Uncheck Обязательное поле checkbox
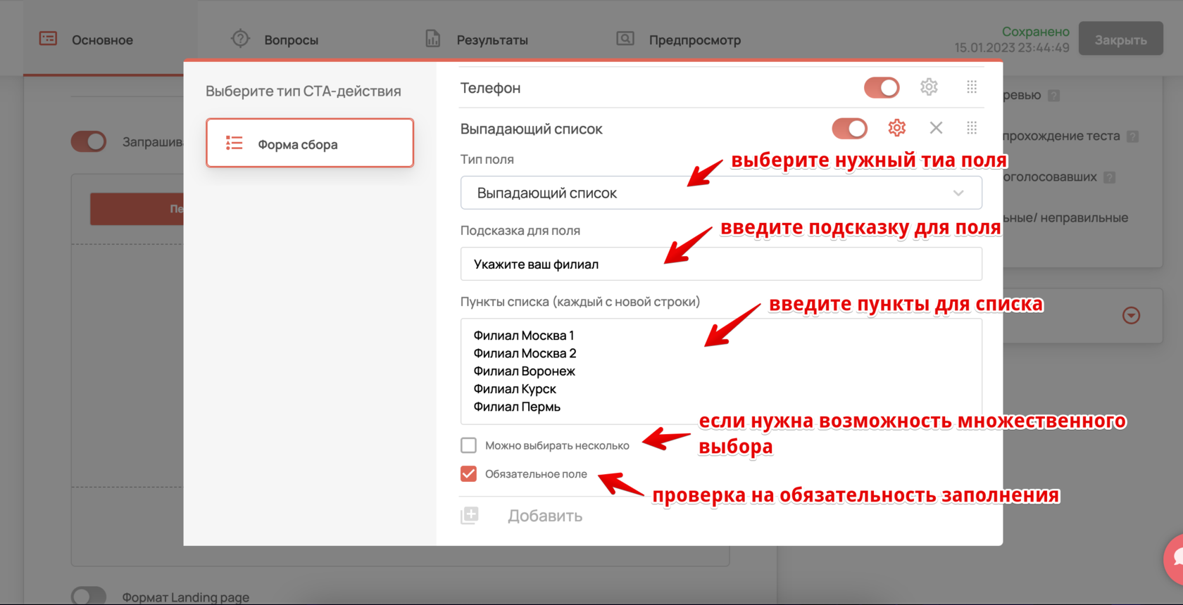This screenshot has width=1183, height=605. point(468,474)
